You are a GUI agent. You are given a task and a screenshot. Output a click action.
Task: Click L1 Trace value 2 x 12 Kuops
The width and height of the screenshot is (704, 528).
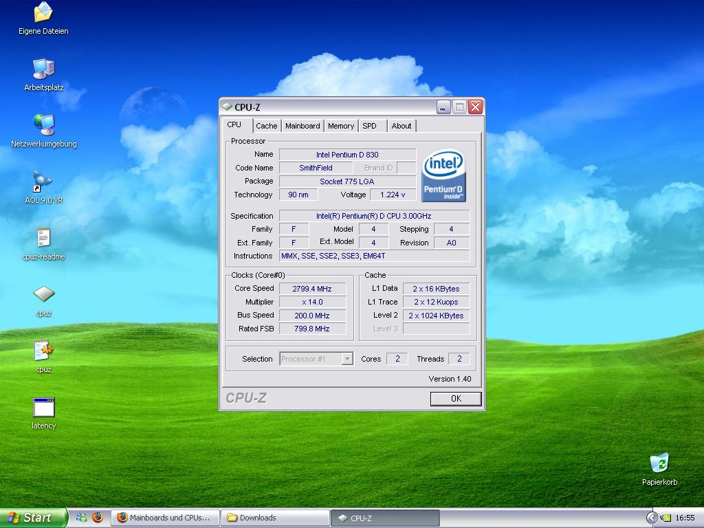(436, 302)
